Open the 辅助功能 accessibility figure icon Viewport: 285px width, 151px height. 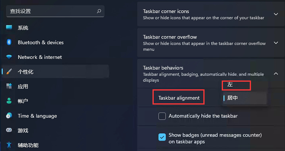click(9, 145)
